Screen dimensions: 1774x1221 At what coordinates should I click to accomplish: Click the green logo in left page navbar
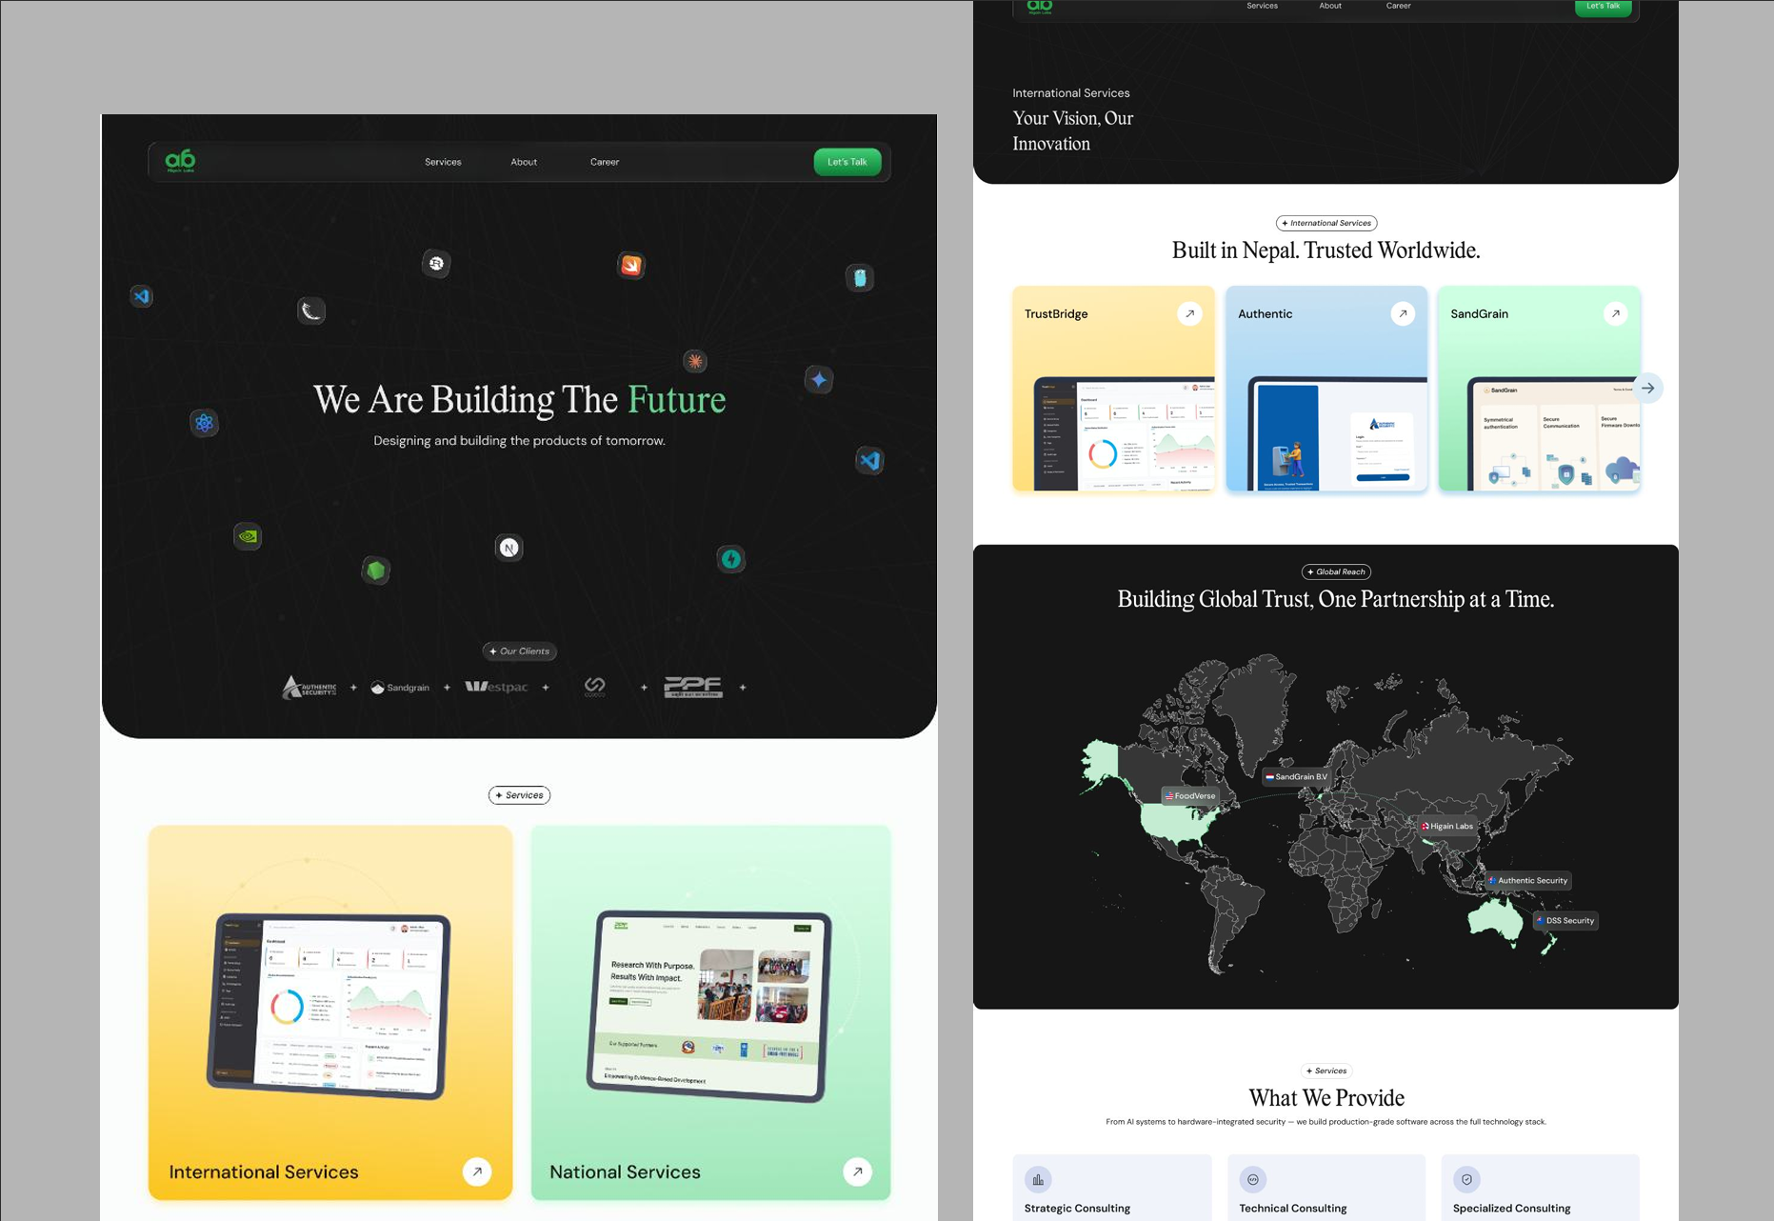click(180, 161)
